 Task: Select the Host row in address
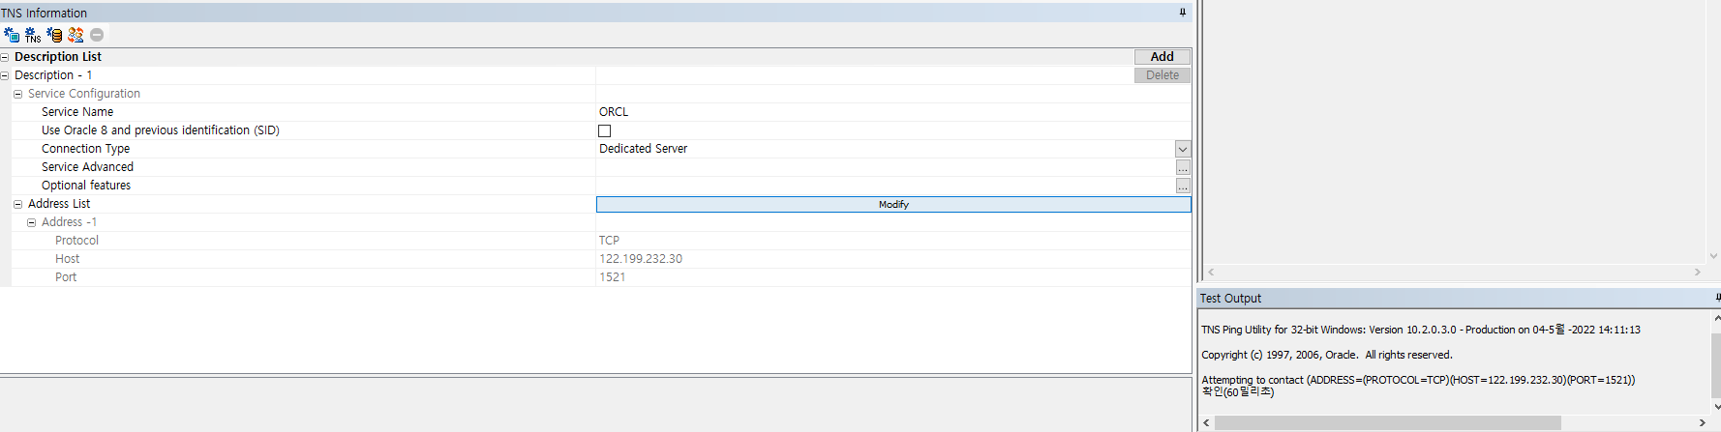[x=68, y=259]
